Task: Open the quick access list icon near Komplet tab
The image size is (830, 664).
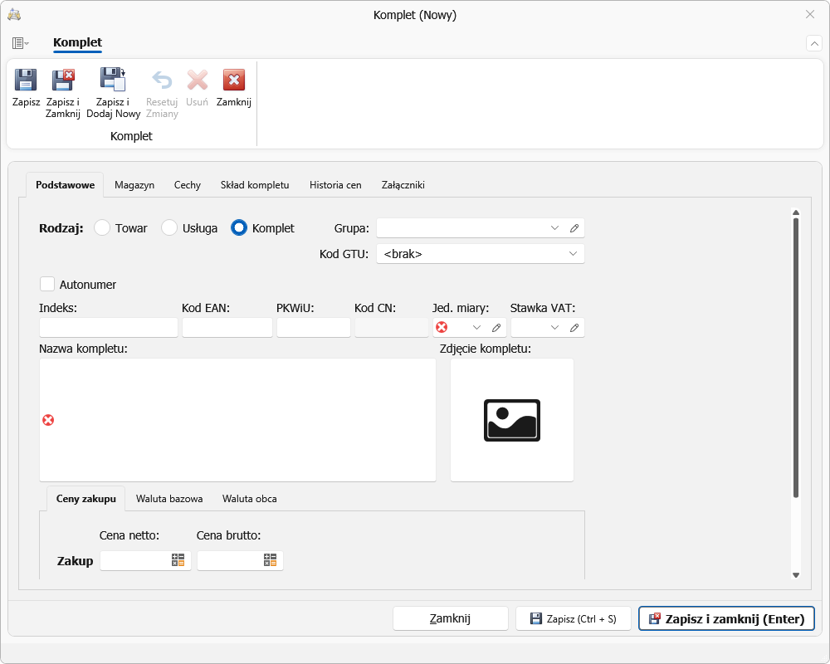Action: tap(20, 43)
